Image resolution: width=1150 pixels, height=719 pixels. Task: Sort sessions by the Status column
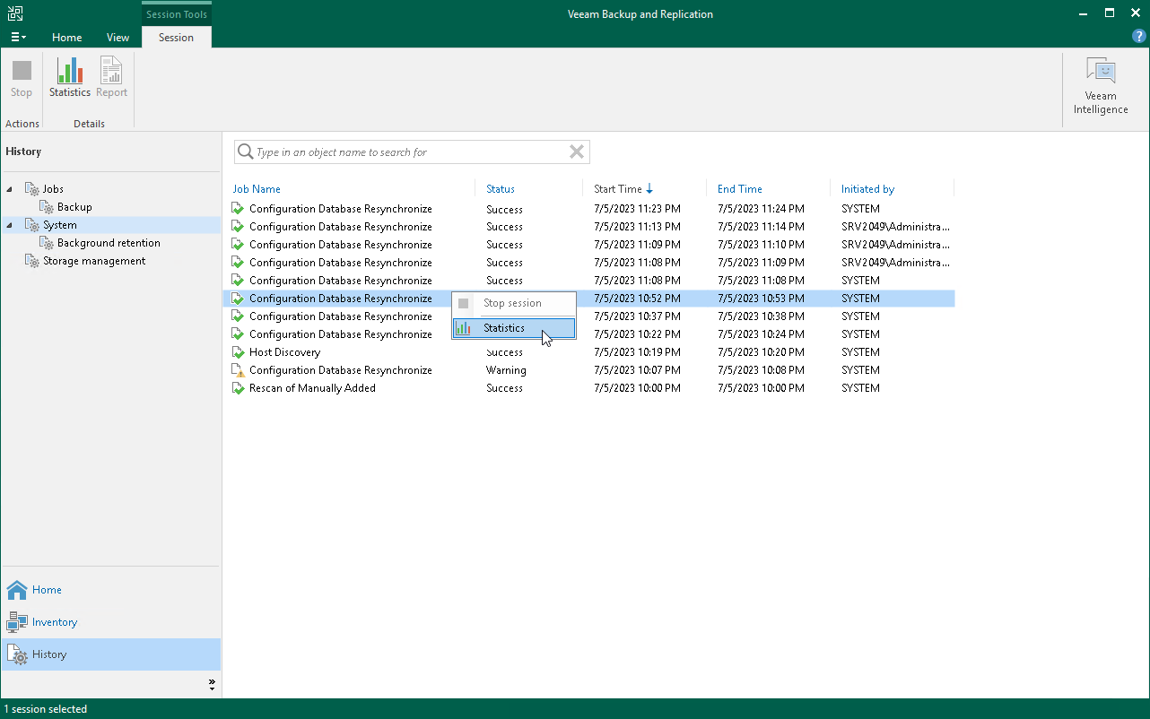tap(501, 189)
